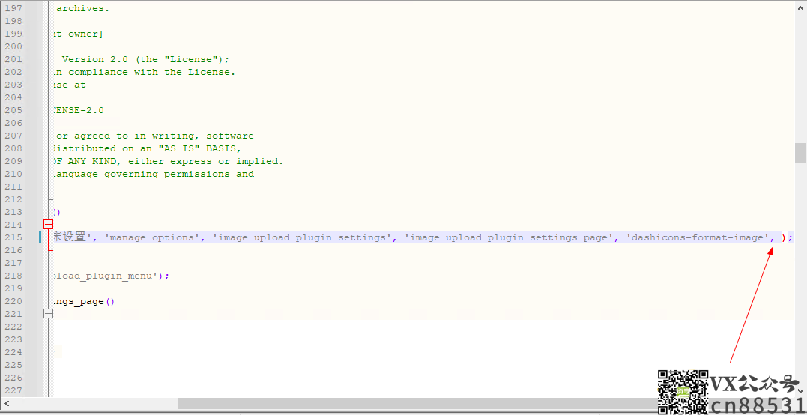This screenshot has width=807, height=415.
Task: Click the horizontal scrollbar left arrow
Action: pos(6,403)
